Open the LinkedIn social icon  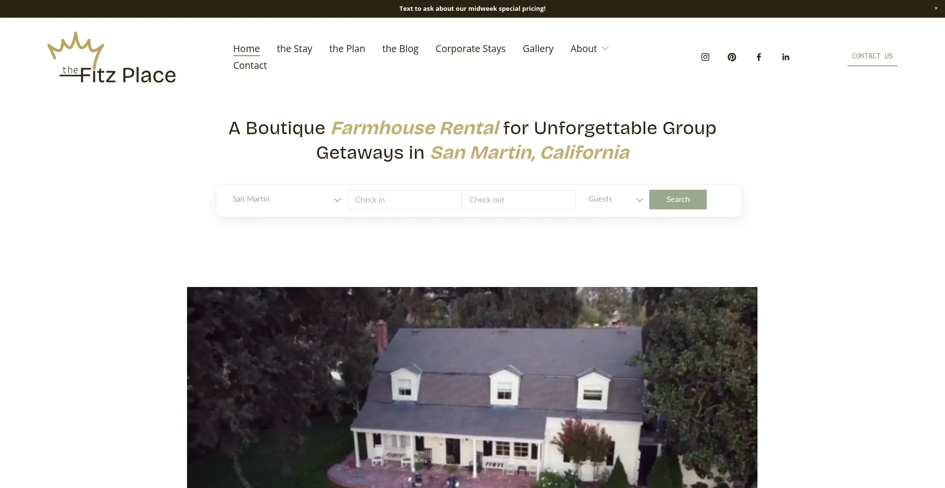[x=786, y=57]
